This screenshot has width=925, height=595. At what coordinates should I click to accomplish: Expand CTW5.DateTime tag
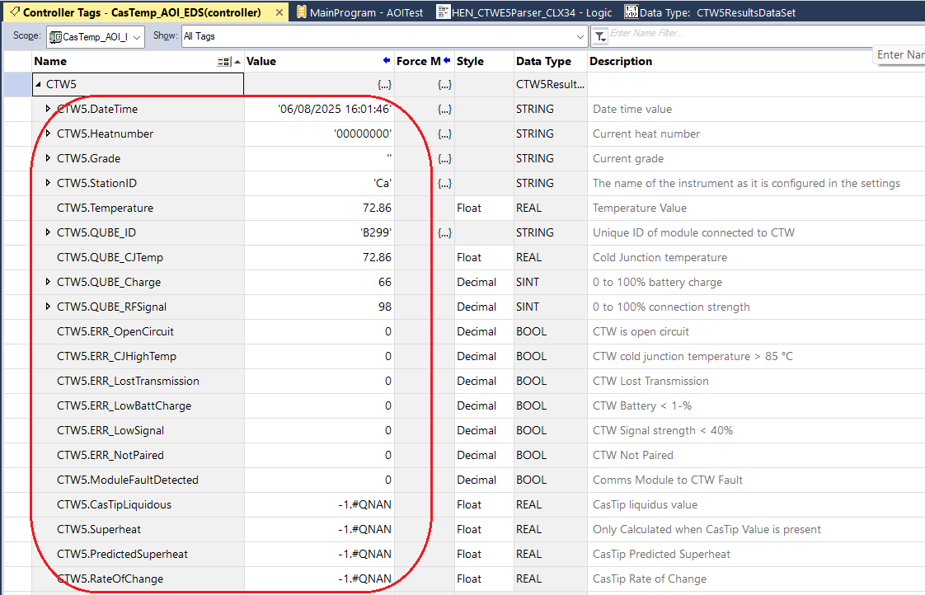click(x=49, y=109)
